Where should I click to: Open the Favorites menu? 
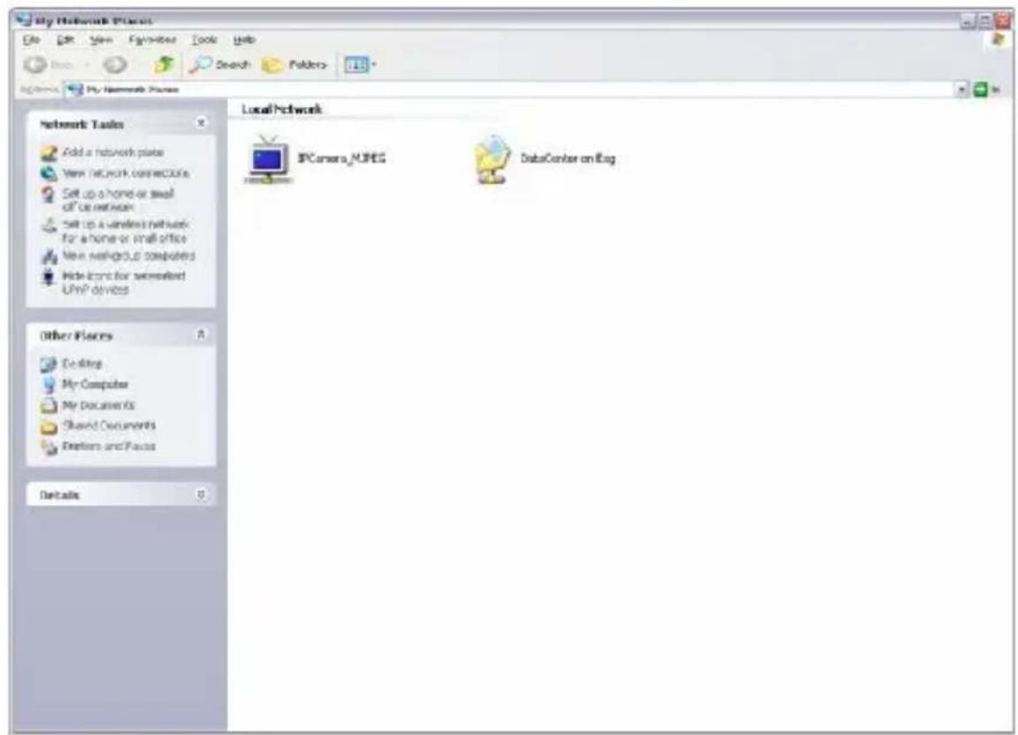152,40
